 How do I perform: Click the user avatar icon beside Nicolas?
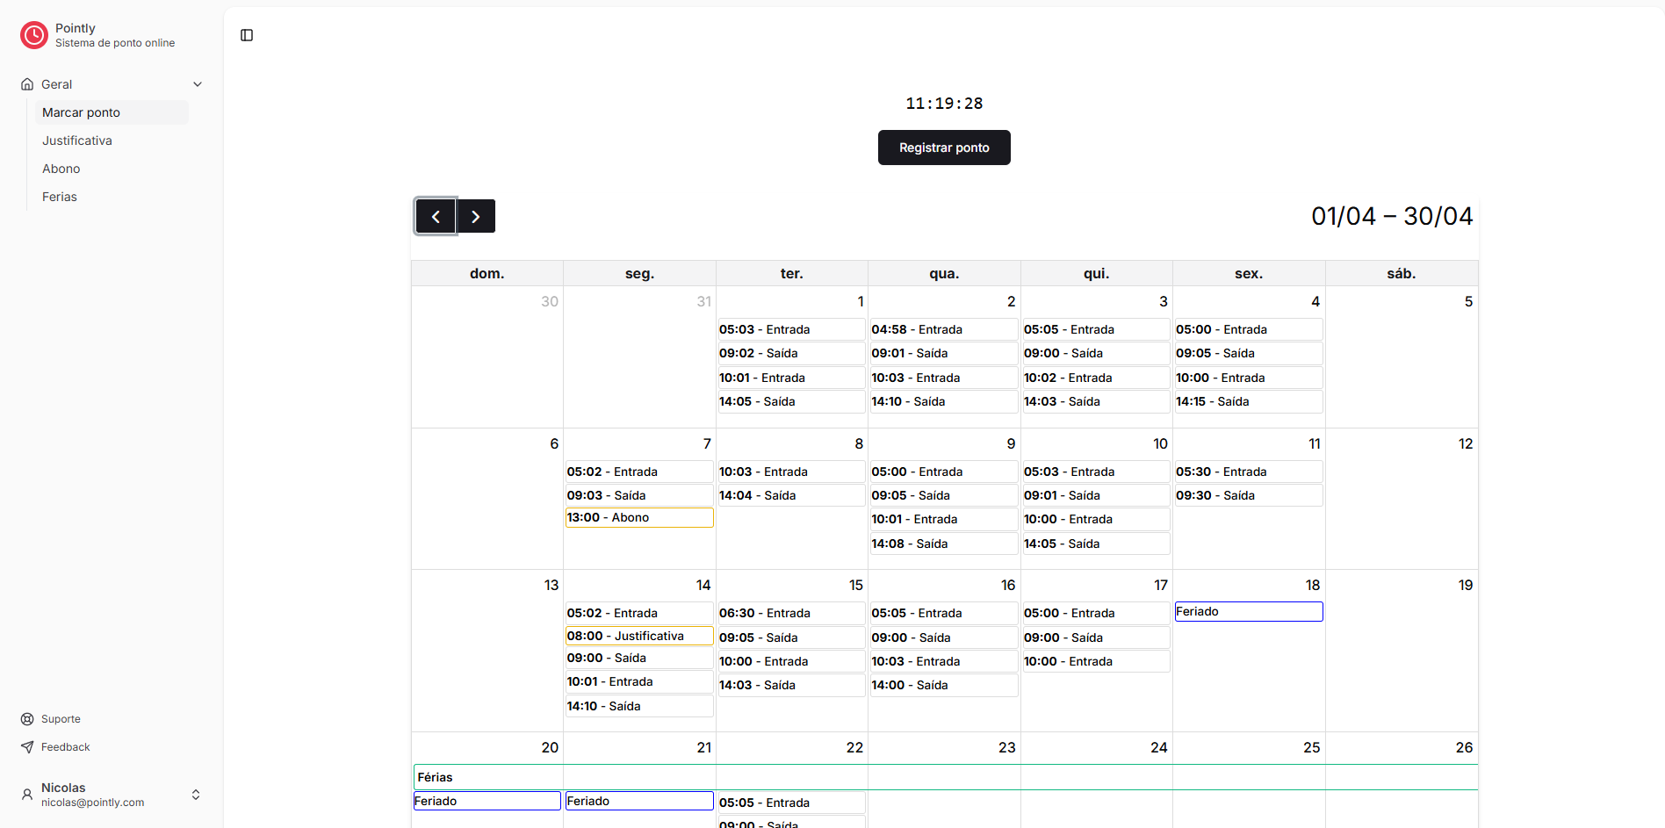pos(25,794)
